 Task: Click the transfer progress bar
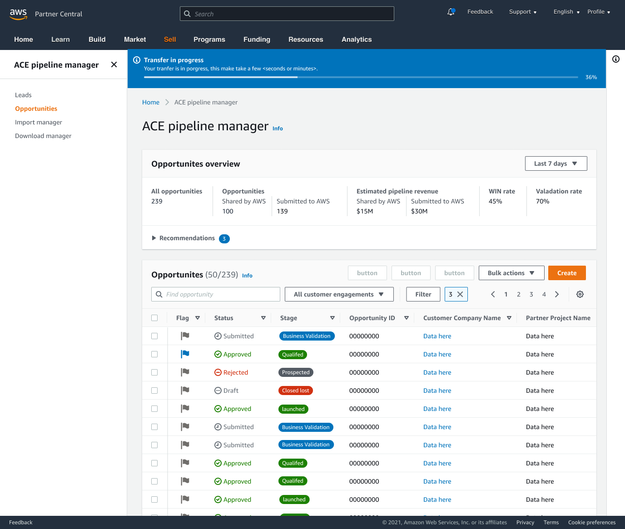pyautogui.click(x=361, y=77)
